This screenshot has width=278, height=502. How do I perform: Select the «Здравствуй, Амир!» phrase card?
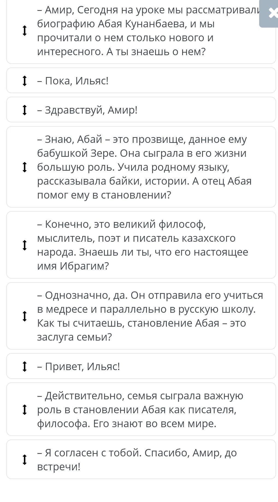(141, 110)
